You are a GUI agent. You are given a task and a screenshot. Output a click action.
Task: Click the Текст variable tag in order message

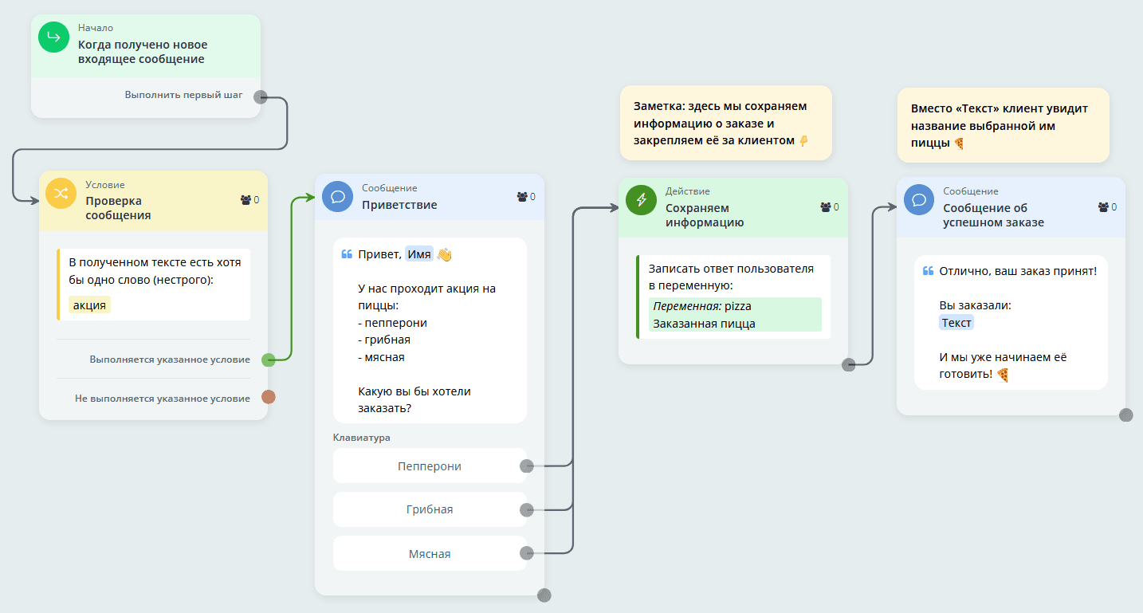(x=956, y=323)
